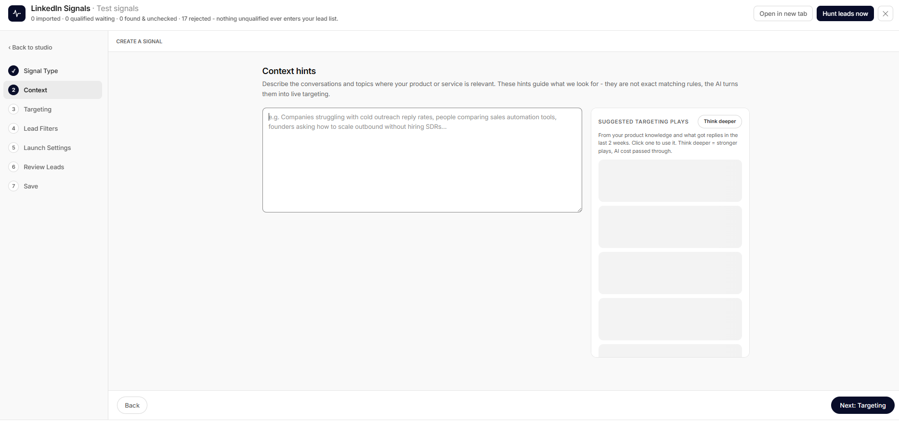Click the Signal Type checkmark step icon

[13, 71]
